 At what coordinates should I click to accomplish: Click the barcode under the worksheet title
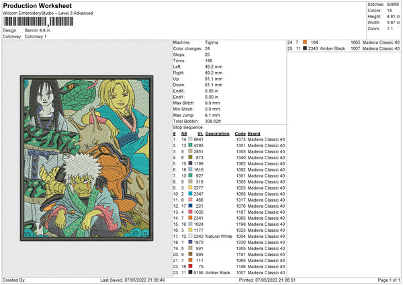[x=38, y=22]
